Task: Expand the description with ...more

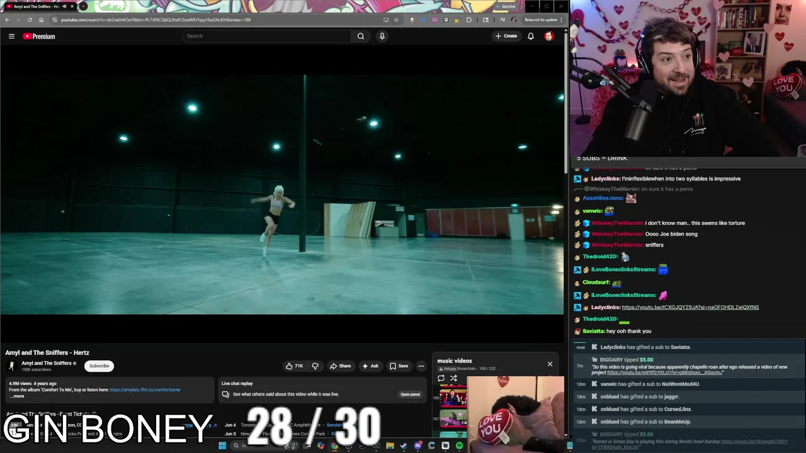Action: (16, 396)
